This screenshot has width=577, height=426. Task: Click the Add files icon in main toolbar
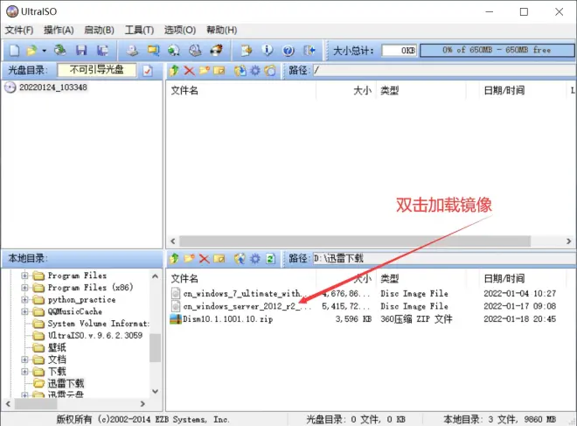pyautogui.click(x=247, y=51)
